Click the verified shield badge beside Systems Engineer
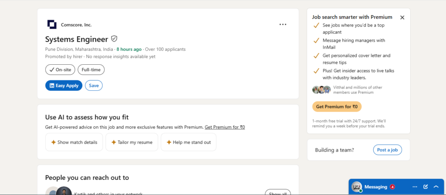This screenshot has height=195, width=446. (114, 39)
